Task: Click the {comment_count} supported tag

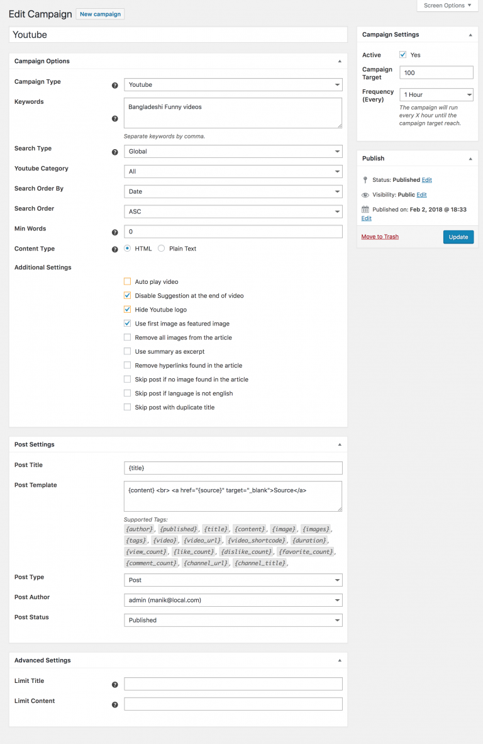Action: click(151, 563)
